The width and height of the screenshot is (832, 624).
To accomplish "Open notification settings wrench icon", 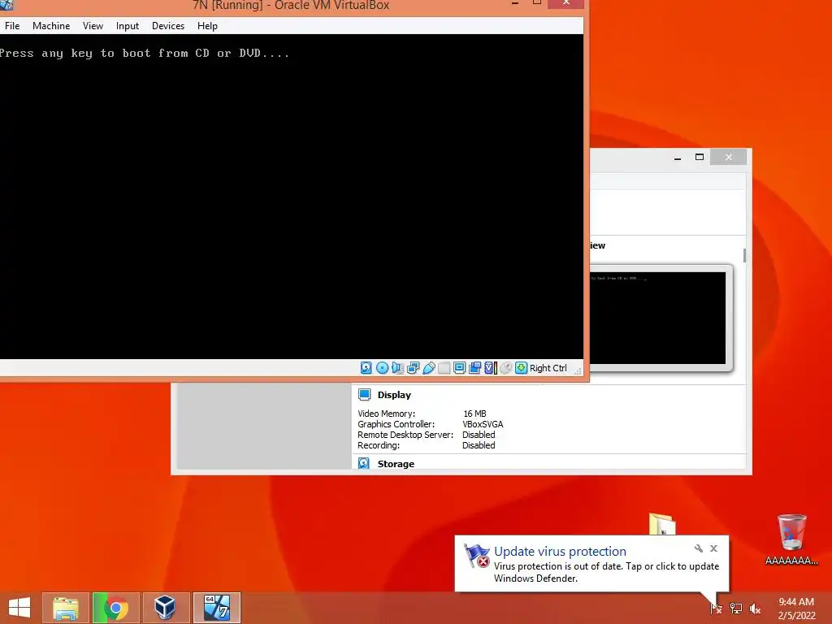I will pyautogui.click(x=698, y=548).
